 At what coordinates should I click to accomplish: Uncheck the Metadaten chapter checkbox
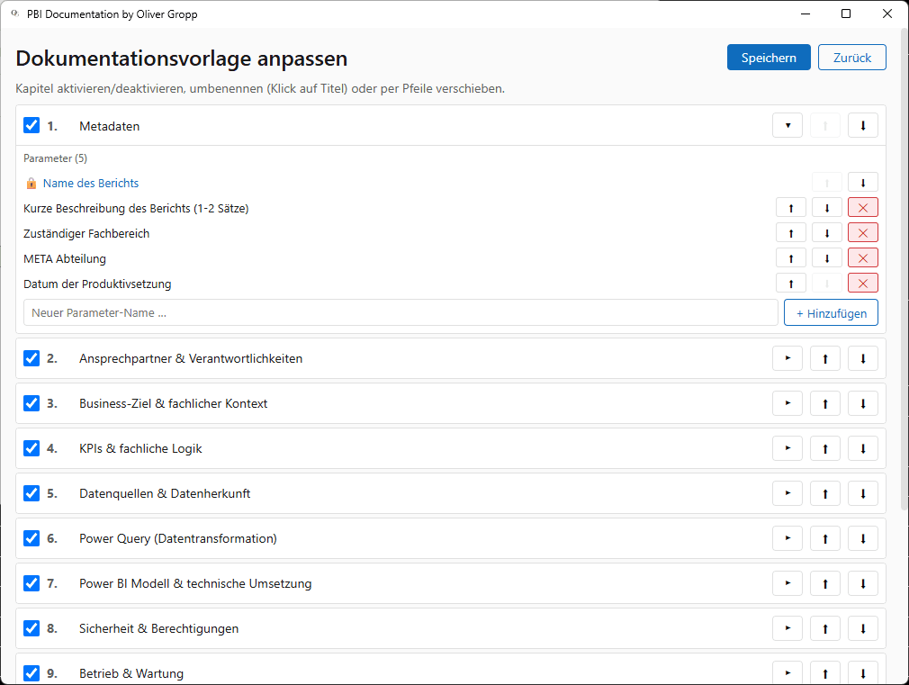pyautogui.click(x=31, y=125)
